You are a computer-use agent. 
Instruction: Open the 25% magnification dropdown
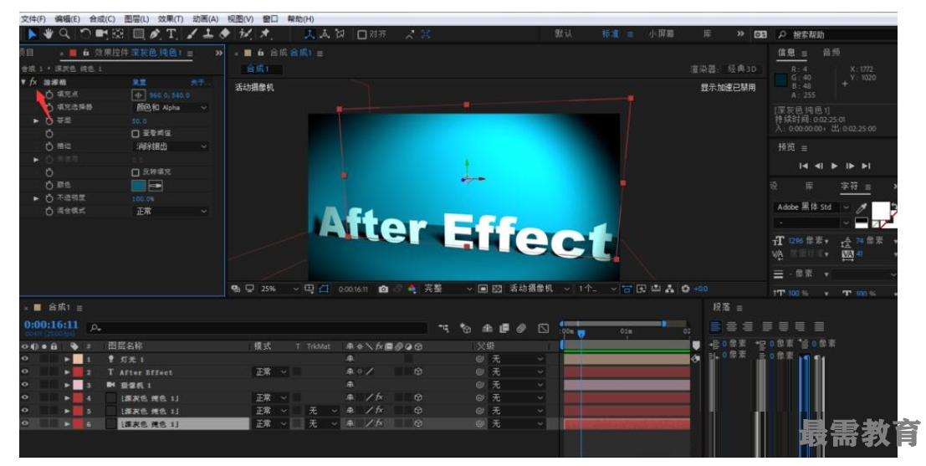point(280,289)
